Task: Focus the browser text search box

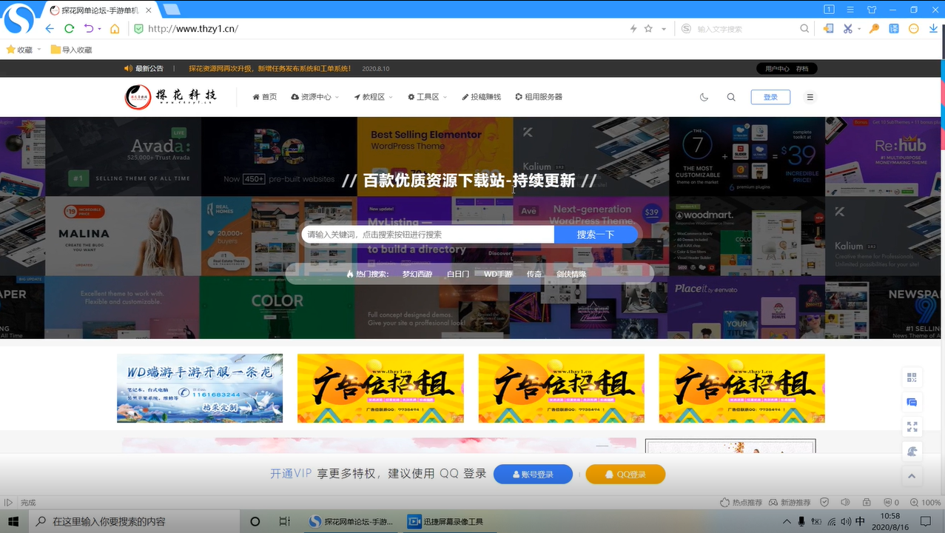Action: (746, 29)
